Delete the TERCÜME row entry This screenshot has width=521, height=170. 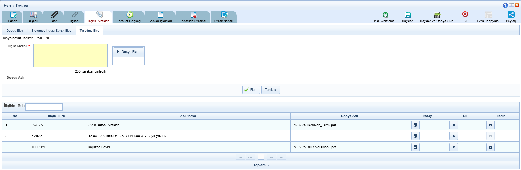point(454,147)
